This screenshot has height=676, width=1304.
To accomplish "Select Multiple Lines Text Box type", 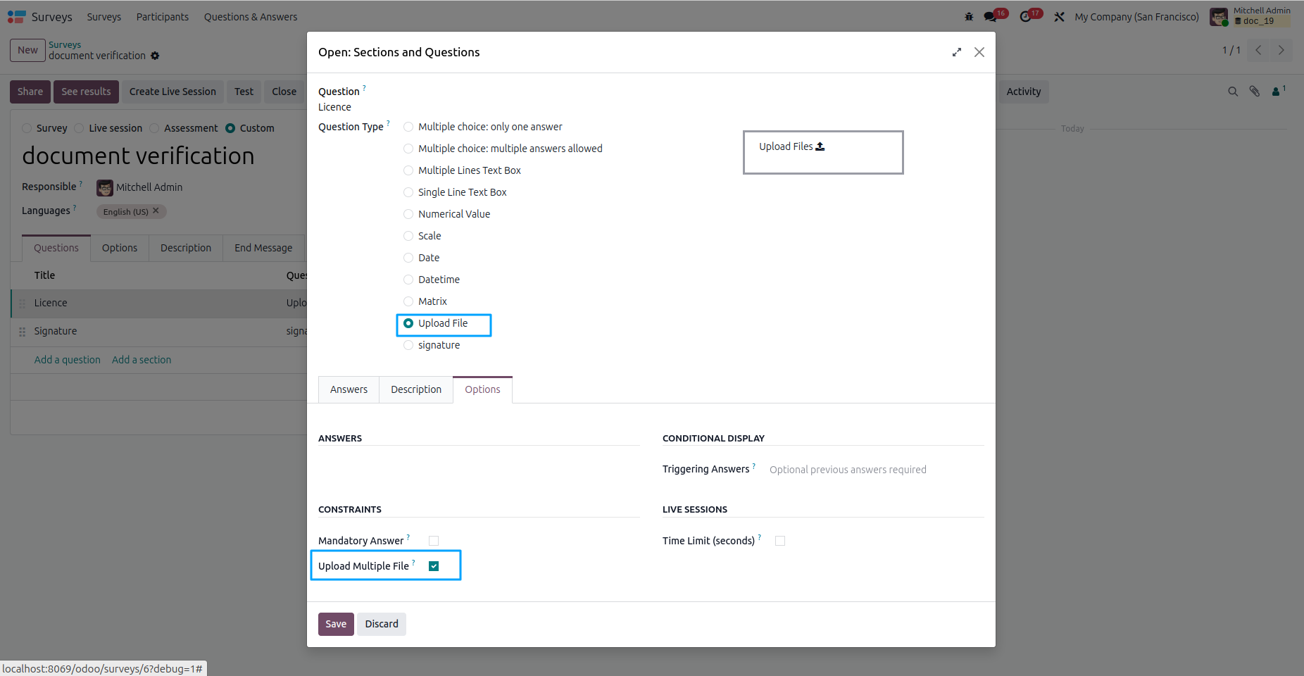I will tap(408, 170).
